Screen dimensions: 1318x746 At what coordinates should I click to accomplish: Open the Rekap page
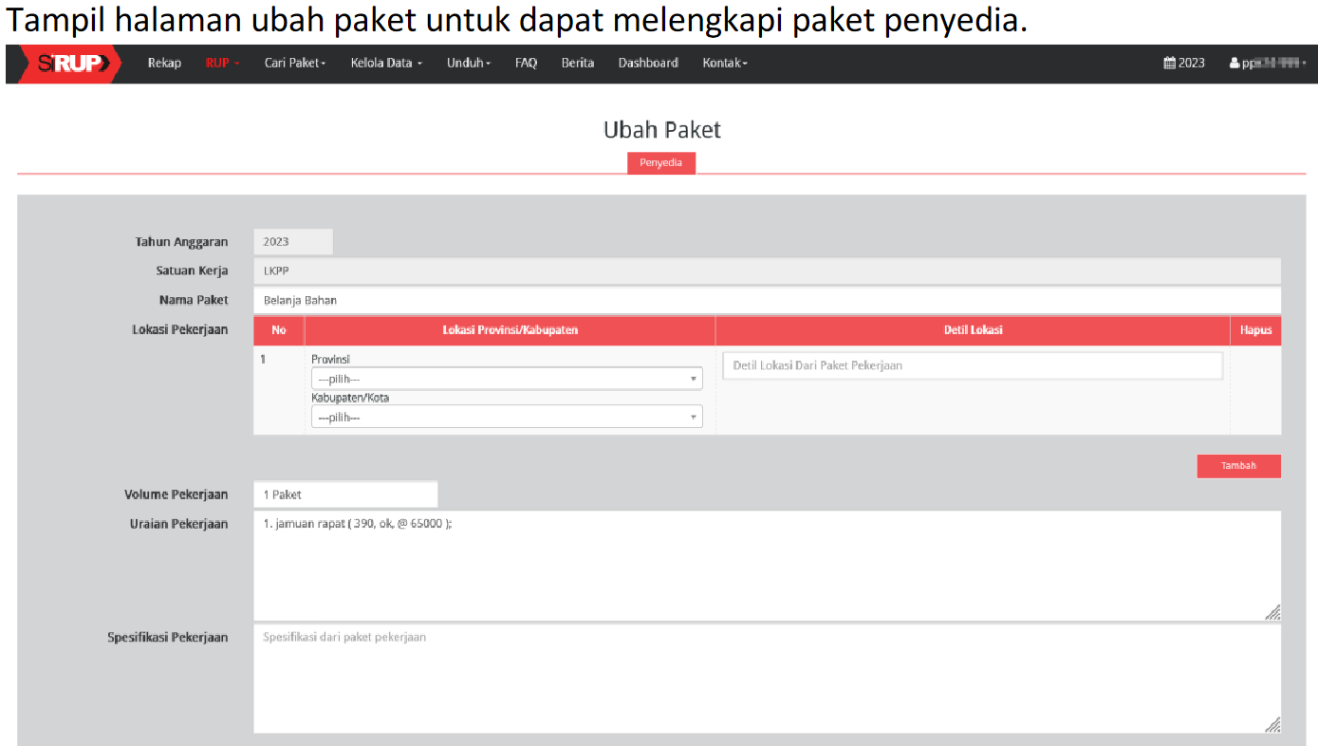tap(164, 64)
